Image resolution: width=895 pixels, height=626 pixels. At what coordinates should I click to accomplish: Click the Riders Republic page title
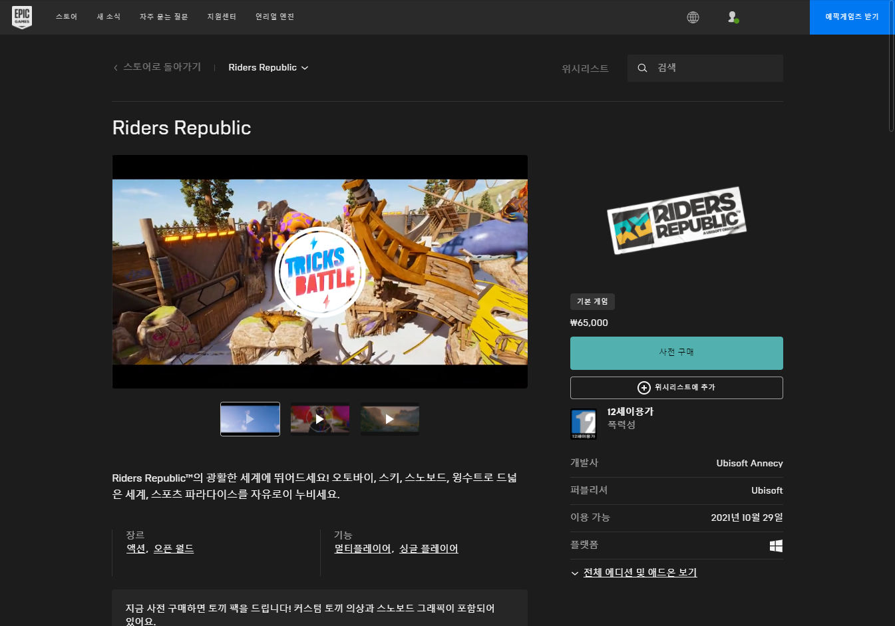tap(182, 128)
